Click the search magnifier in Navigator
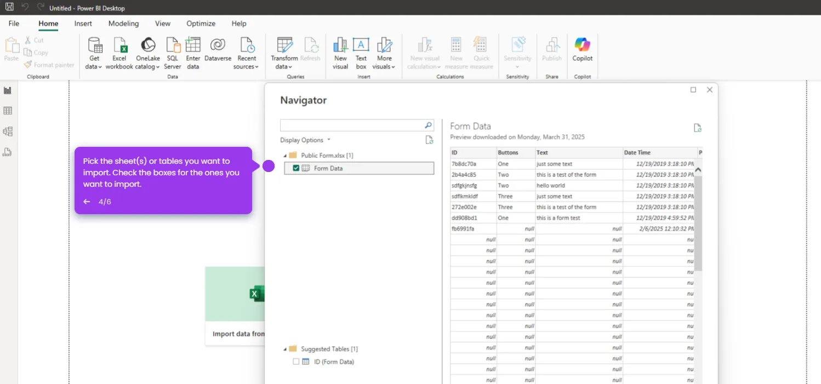 (x=429, y=125)
